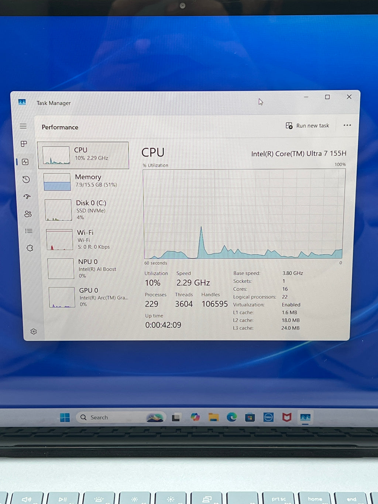378x504 pixels.
Task: Open the Startup apps page icon
Action: (27, 196)
